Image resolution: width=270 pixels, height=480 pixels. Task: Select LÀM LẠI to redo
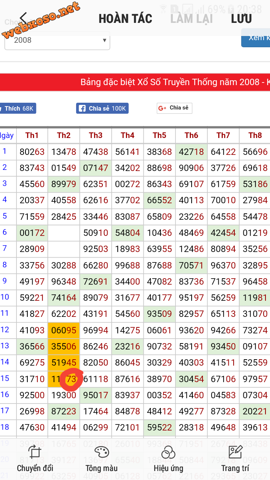191,19
